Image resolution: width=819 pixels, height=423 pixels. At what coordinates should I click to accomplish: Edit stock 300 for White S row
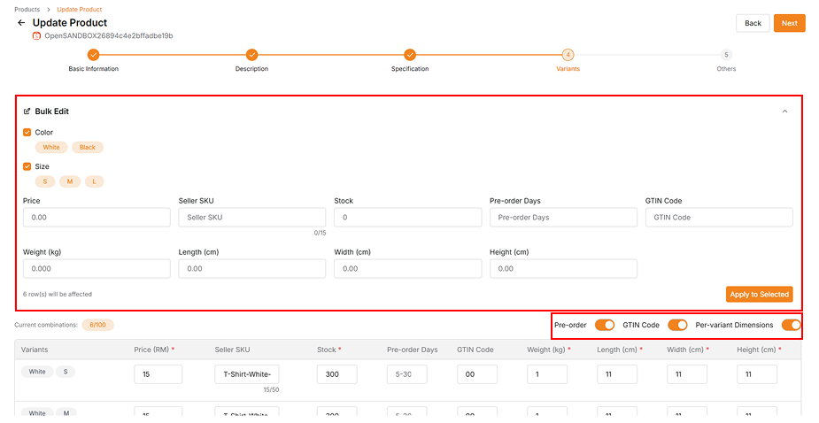pyautogui.click(x=337, y=374)
